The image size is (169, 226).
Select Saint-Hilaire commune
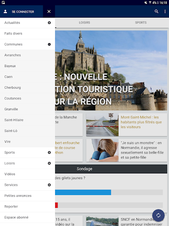27,120
